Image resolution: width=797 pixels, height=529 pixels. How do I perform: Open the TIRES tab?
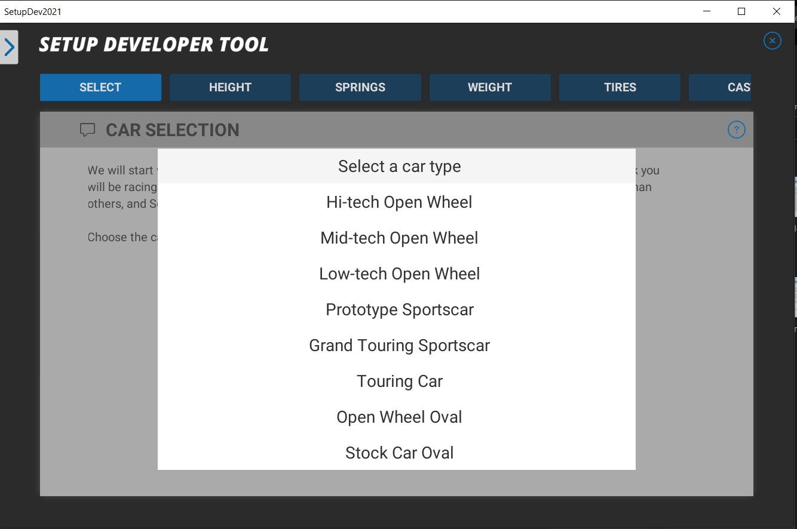(x=620, y=87)
